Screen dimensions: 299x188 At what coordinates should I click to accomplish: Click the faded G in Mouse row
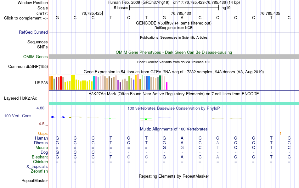coord(182,148)
